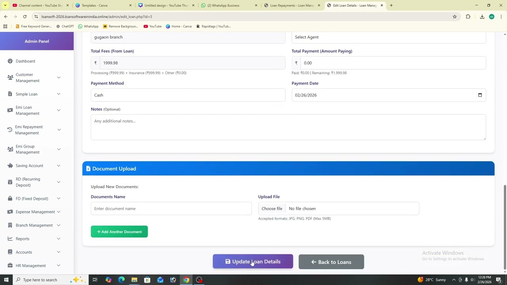Open the Select Agent dropdown
Screen dimensions: 507x285
click(x=389, y=37)
